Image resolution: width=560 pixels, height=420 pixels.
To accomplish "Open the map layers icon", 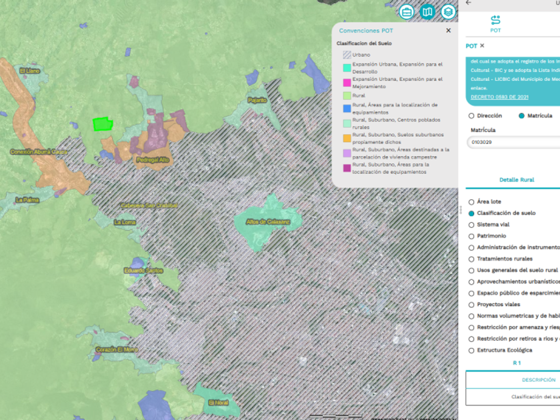I will pyautogui.click(x=448, y=11).
